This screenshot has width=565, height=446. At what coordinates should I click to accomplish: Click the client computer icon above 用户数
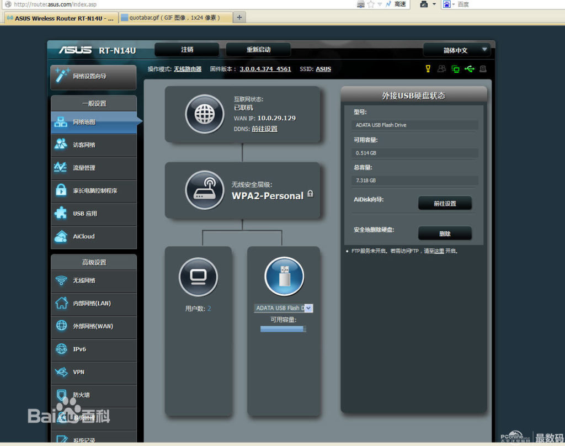click(198, 277)
